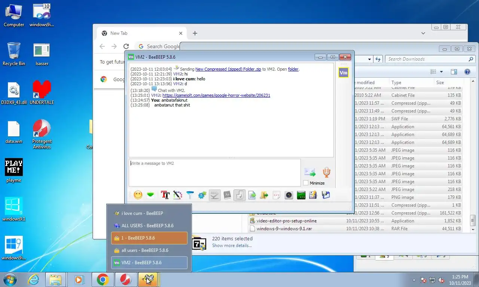The image size is (479, 287).
Task: Open Windows Media Player from taskbar
Action: 79,280
